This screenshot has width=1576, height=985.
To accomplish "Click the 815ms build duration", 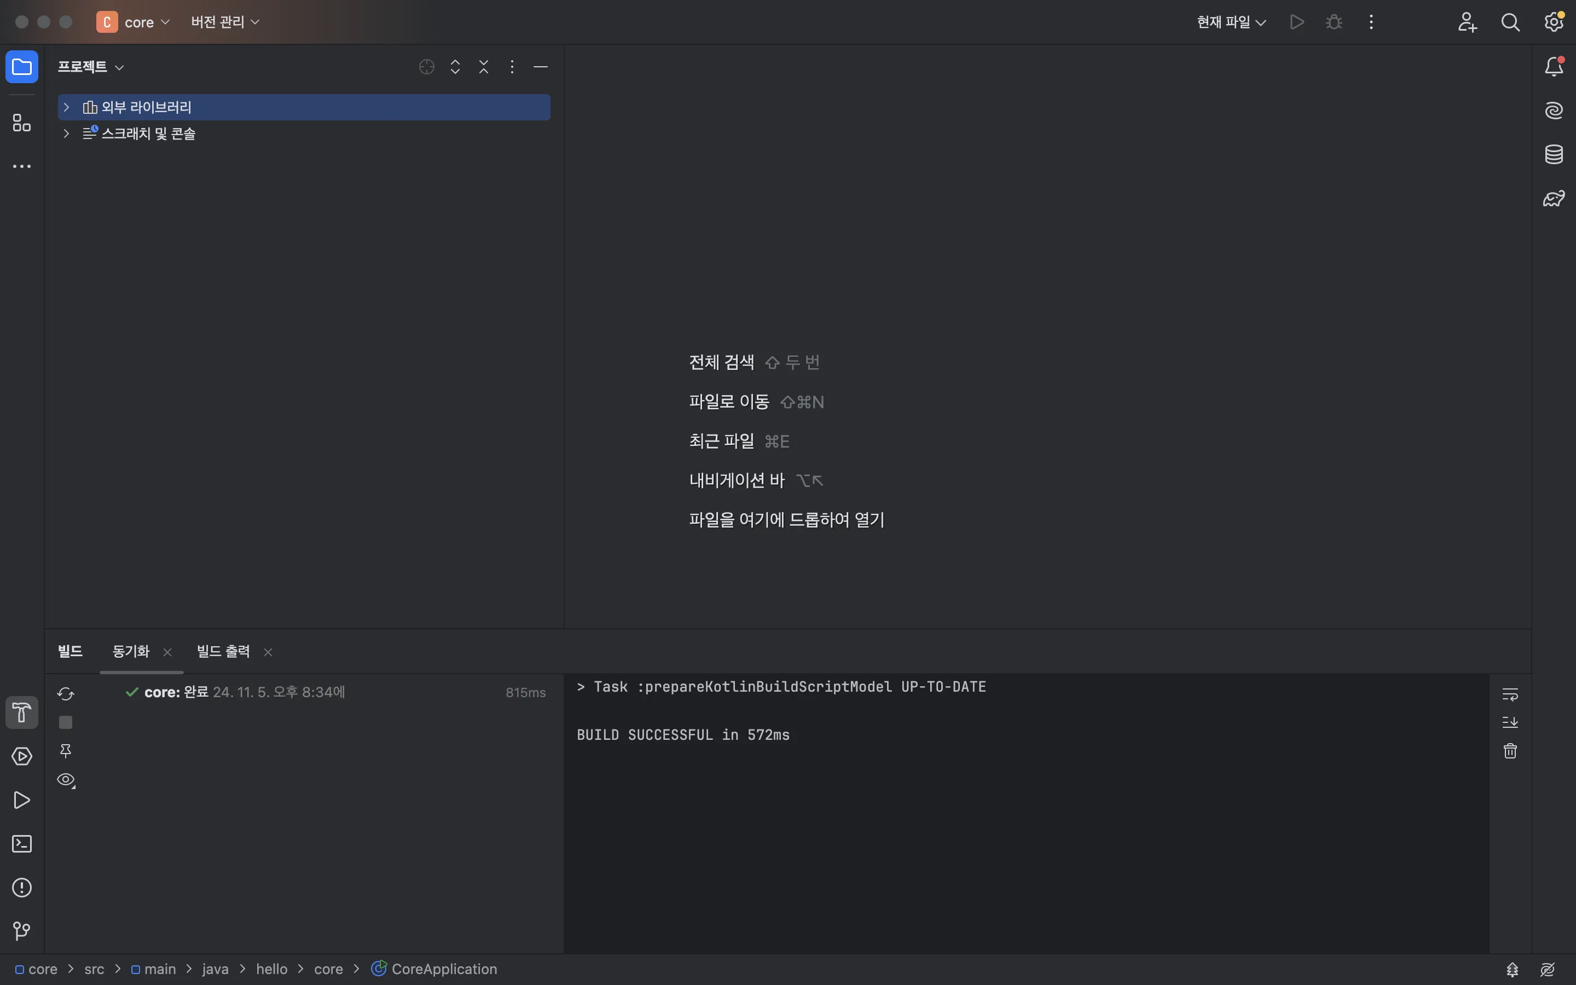I will coord(525,692).
